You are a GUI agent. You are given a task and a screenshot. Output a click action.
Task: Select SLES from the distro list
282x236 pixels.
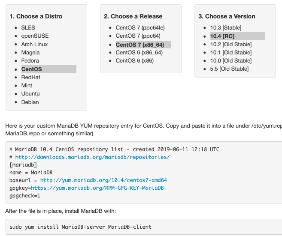pos(28,28)
